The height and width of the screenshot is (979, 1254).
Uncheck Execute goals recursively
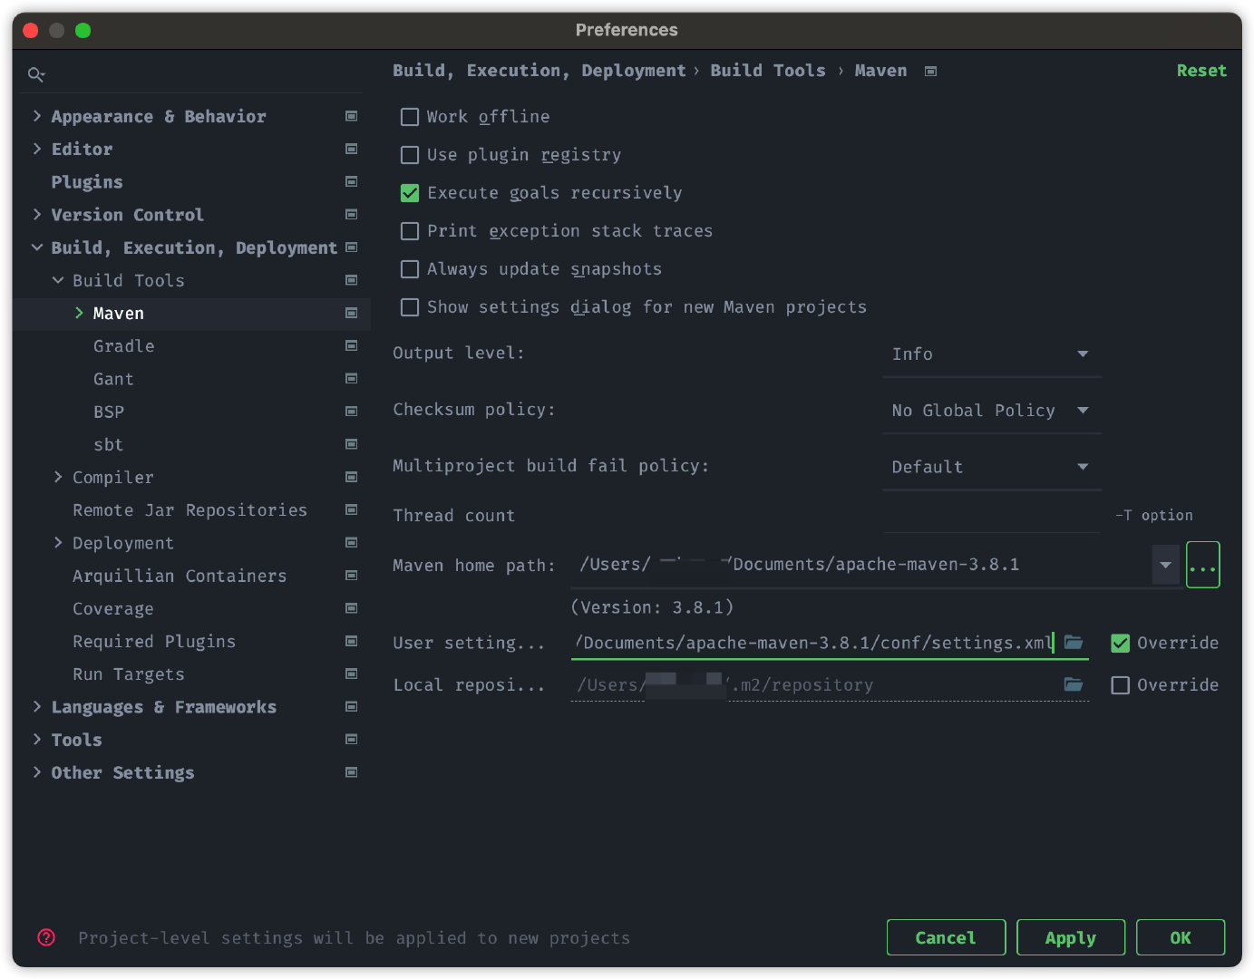tap(410, 193)
